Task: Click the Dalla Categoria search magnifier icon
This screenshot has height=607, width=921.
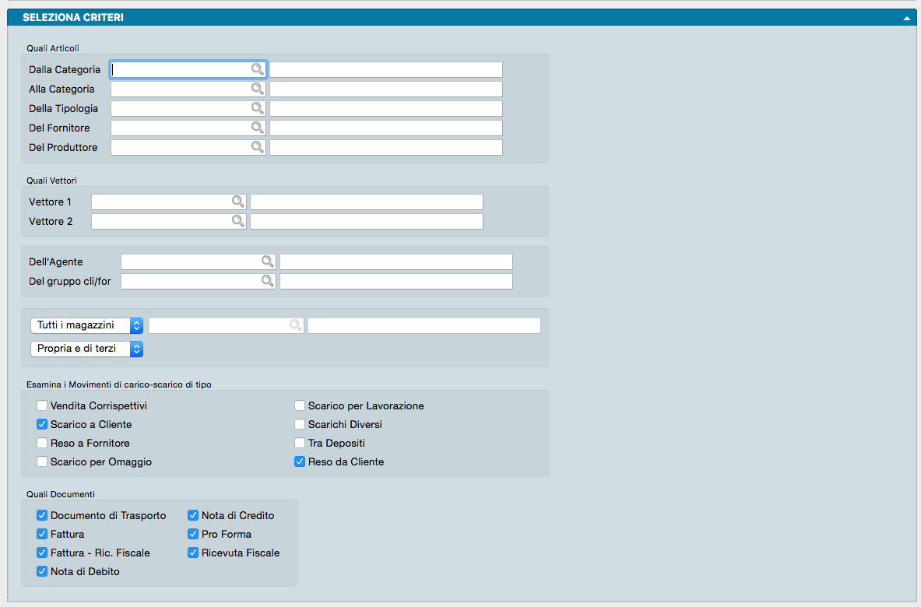Action: click(x=257, y=69)
